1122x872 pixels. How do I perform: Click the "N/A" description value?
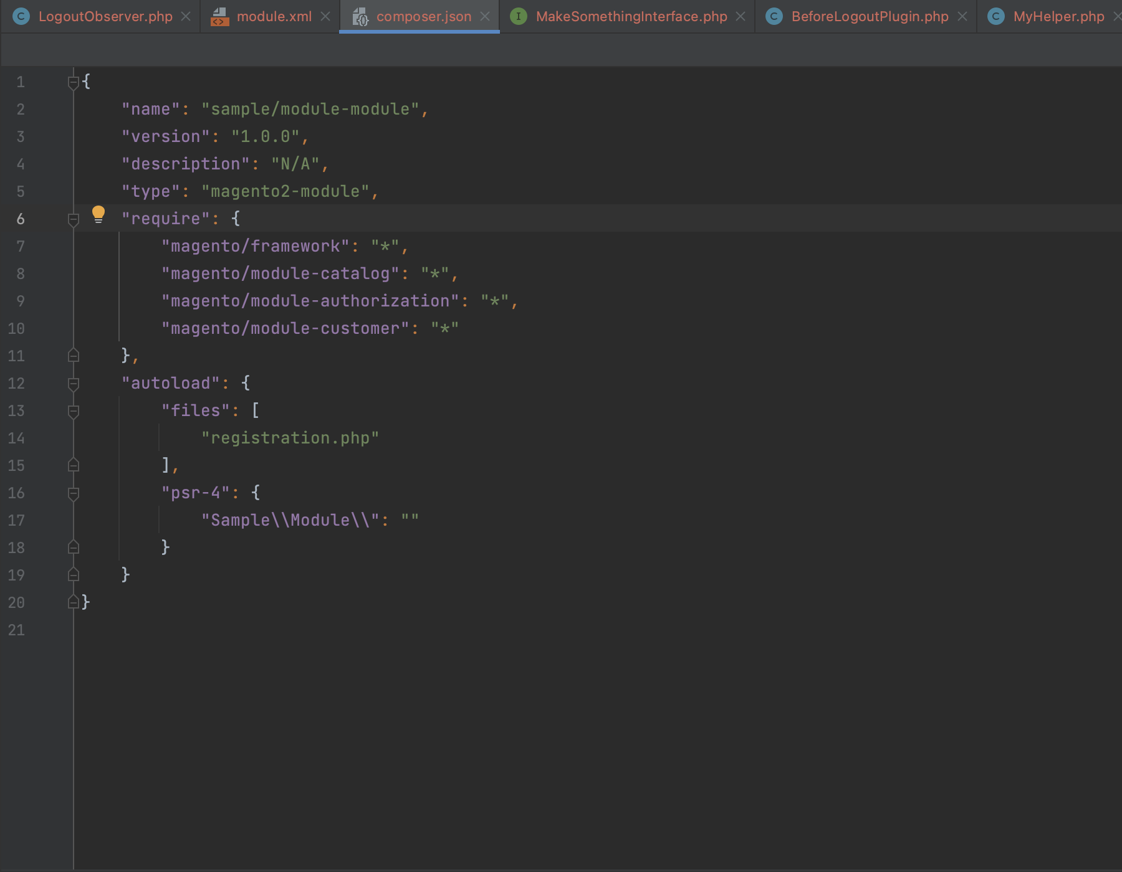(x=295, y=164)
